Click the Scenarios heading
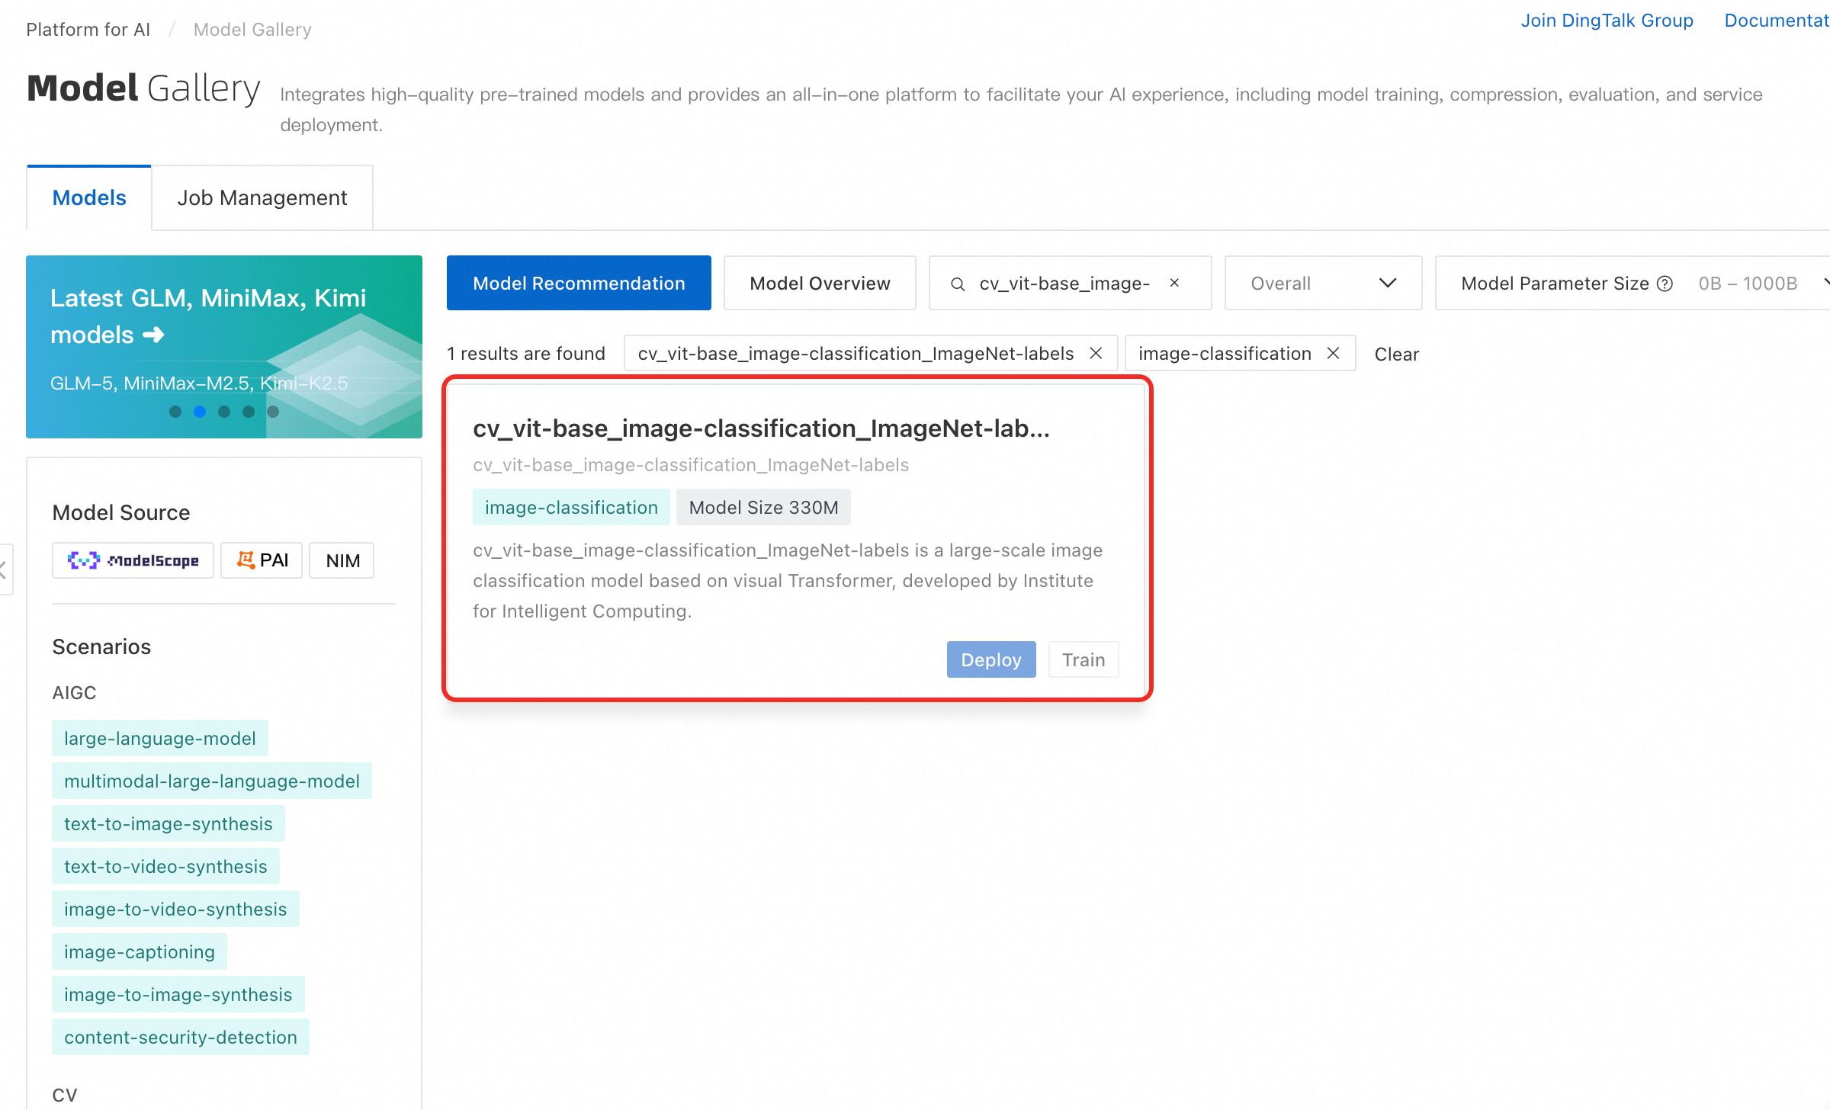Viewport: 1830px width, 1110px height. (x=101, y=646)
